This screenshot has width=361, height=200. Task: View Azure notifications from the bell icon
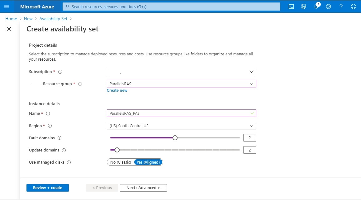316,6
